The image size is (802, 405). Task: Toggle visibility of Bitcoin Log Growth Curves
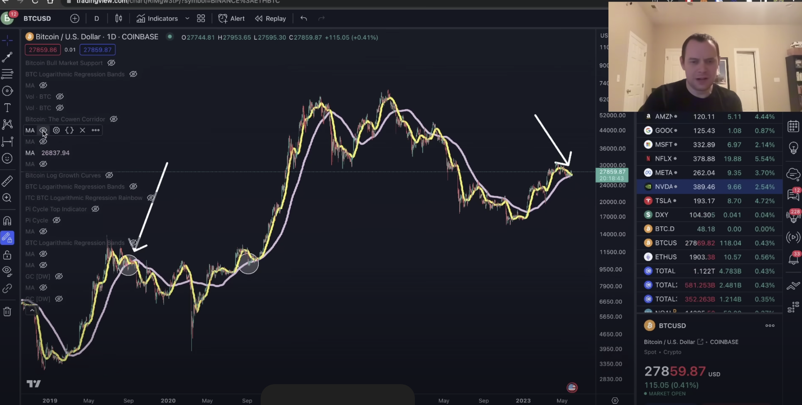pos(110,175)
